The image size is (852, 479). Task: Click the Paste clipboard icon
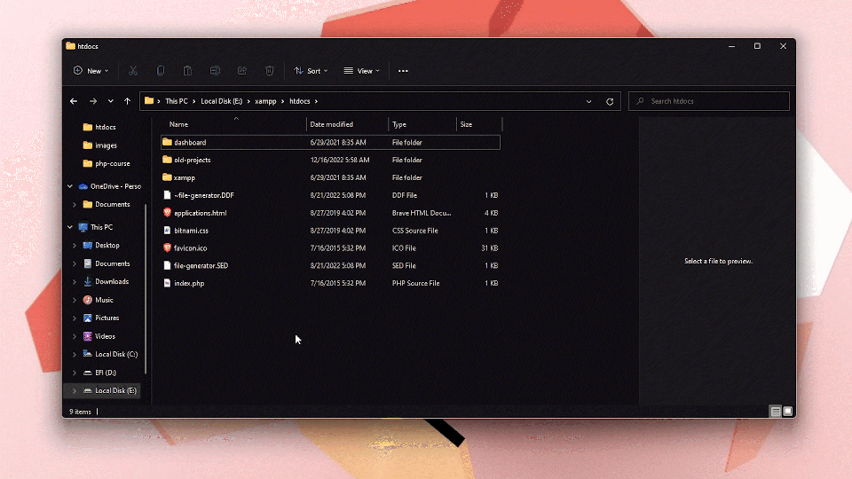(x=187, y=71)
